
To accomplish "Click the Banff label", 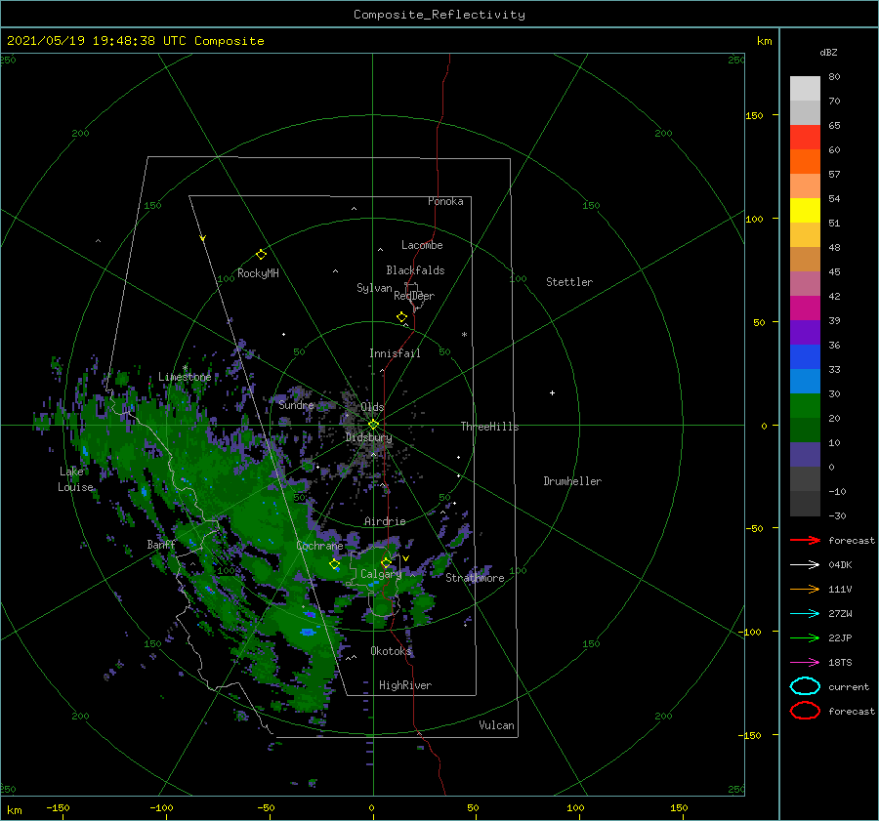I will [161, 545].
